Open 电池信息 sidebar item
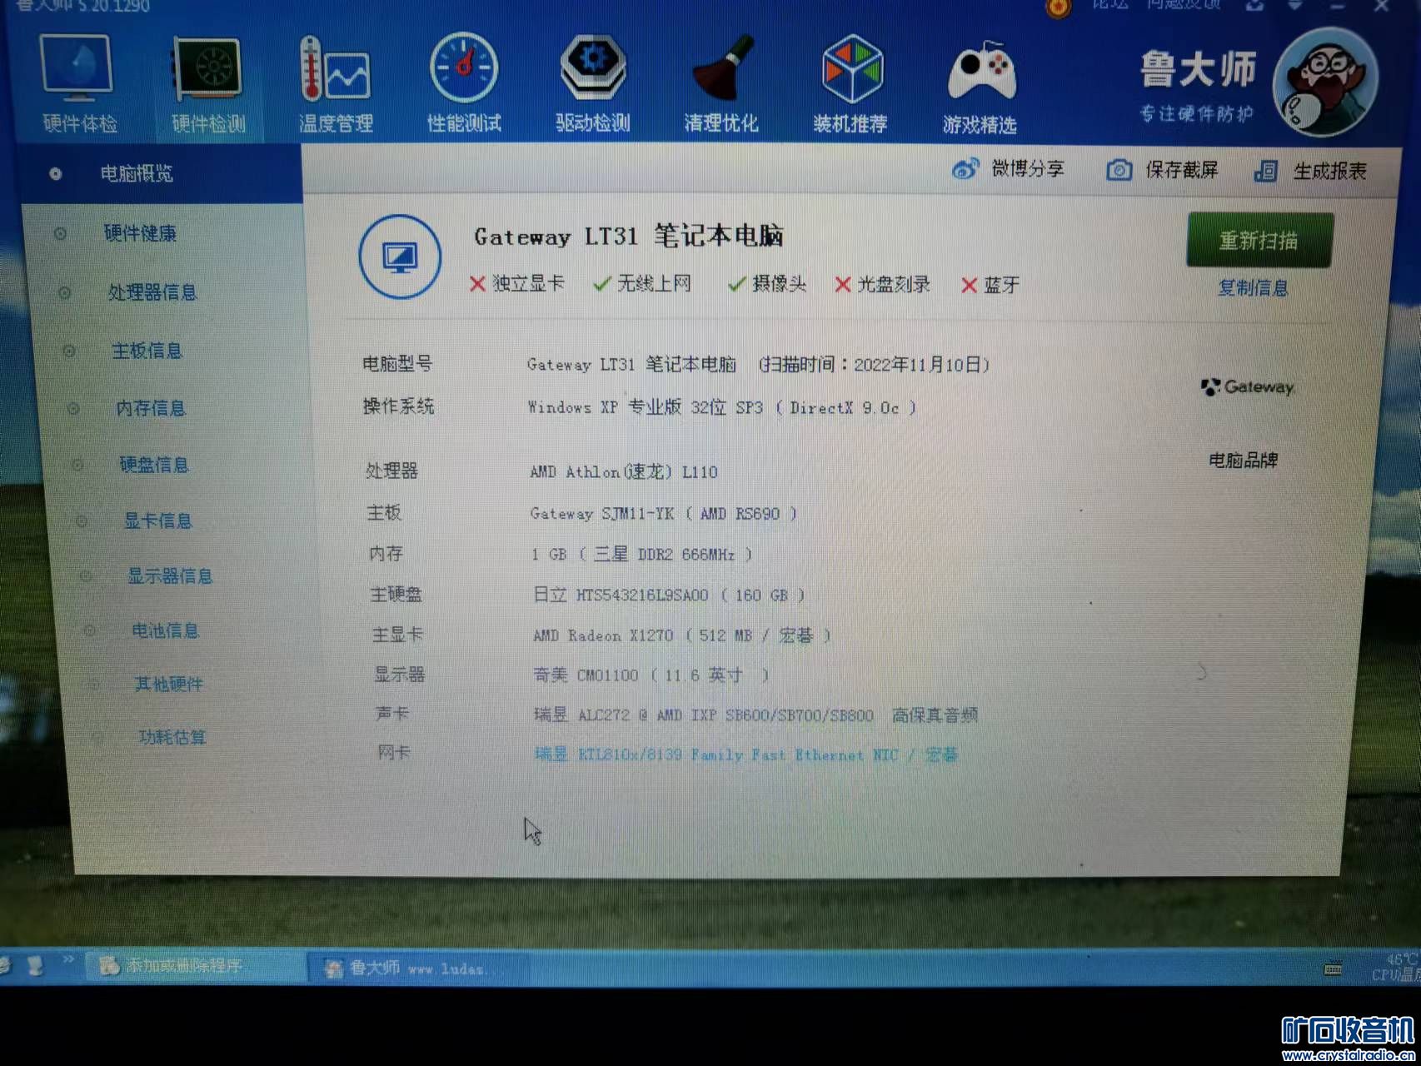1421x1066 pixels. pyautogui.click(x=165, y=630)
